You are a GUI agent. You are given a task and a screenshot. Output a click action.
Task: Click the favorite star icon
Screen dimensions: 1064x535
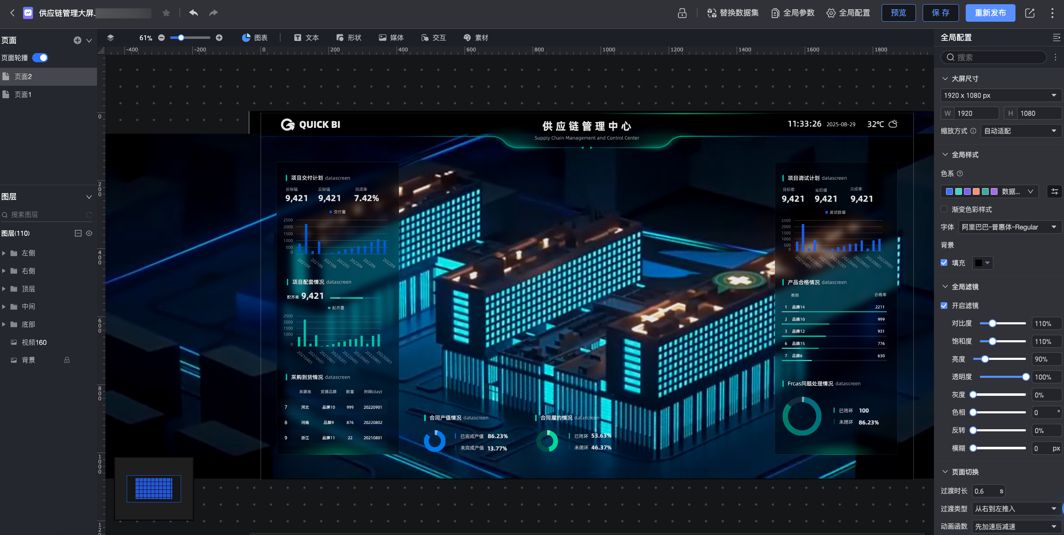pos(166,13)
